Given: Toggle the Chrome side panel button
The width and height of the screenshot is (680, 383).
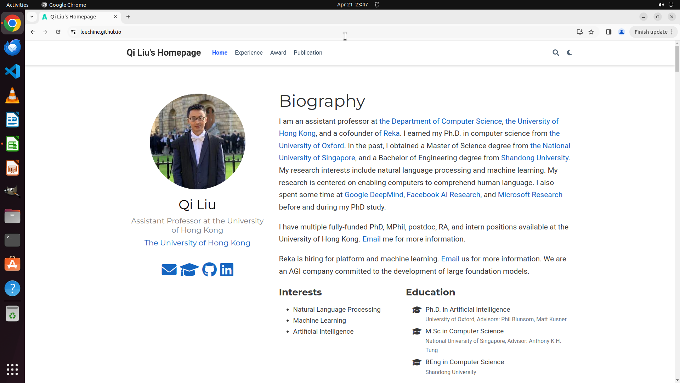Looking at the screenshot, I should 609,32.
